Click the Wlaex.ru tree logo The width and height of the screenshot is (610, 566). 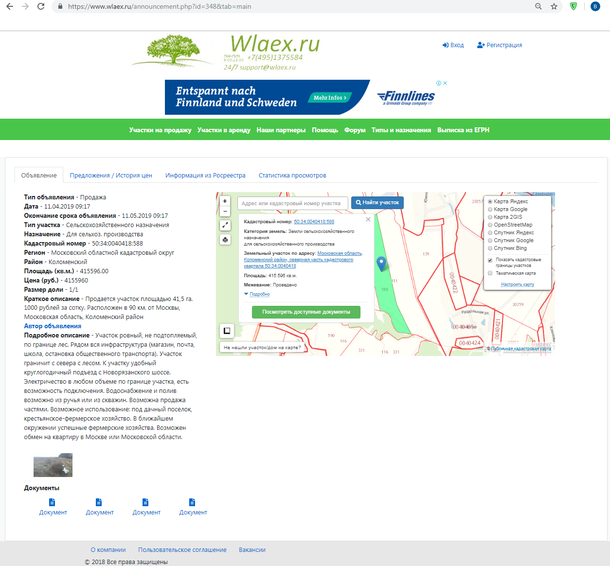click(173, 50)
